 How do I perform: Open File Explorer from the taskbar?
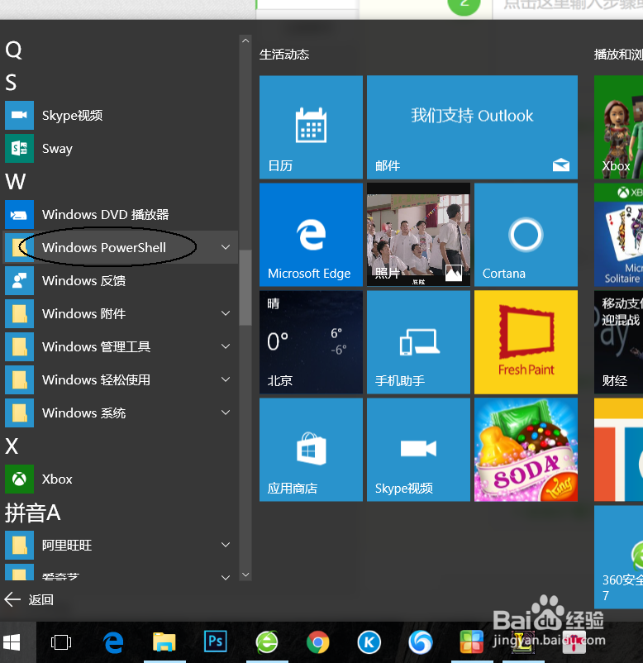(x=164, y=642)
